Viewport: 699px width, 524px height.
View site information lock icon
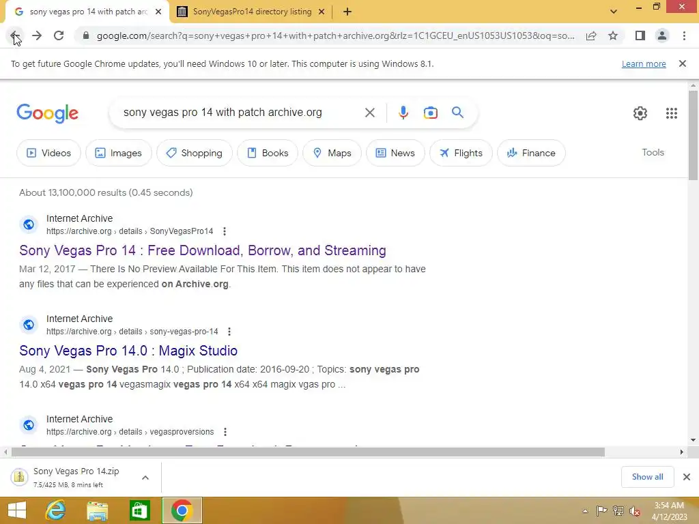coord(86,35)
